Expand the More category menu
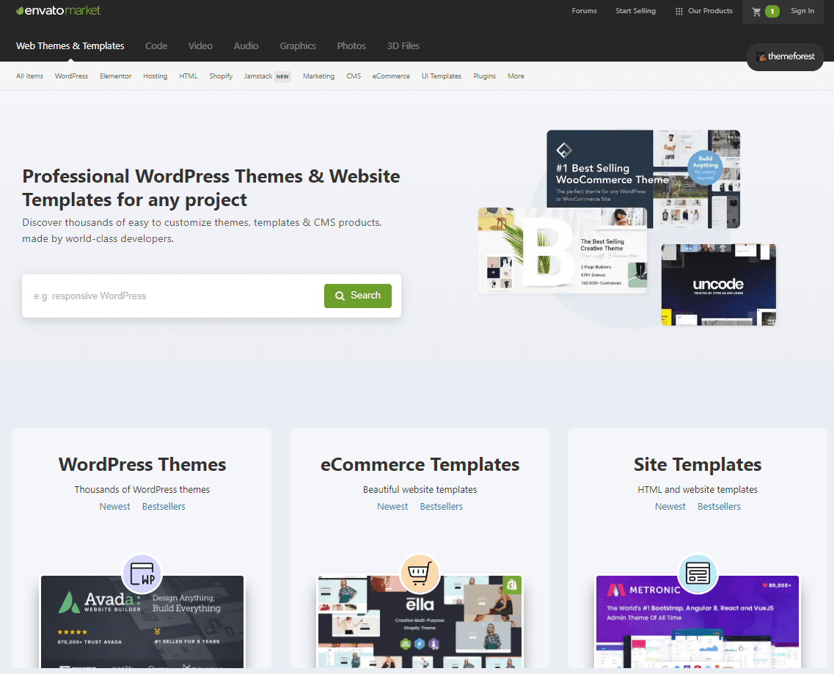The height and width of the screenshot is (674, 834). tap(516, 76)
